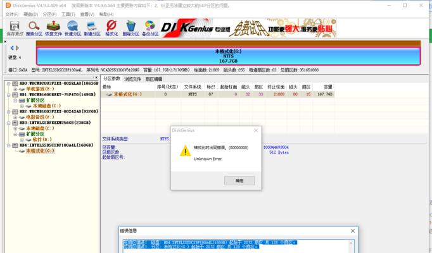Expand the 单机游戏(E:) tree node
This screenshot has width=432, height=253.
15,89
